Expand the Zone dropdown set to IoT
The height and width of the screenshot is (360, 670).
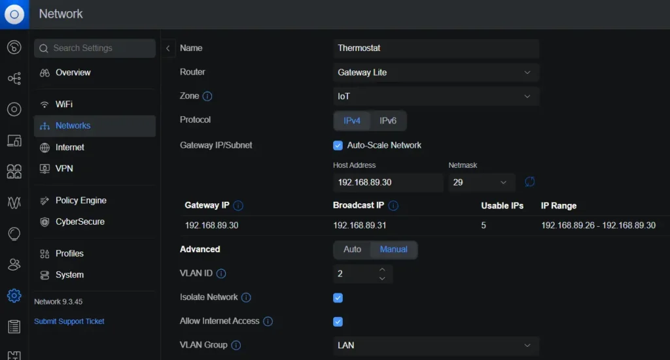tap(436, 96)
